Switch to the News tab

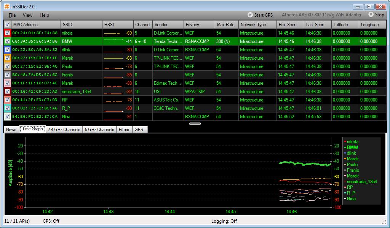click(11, 130)
